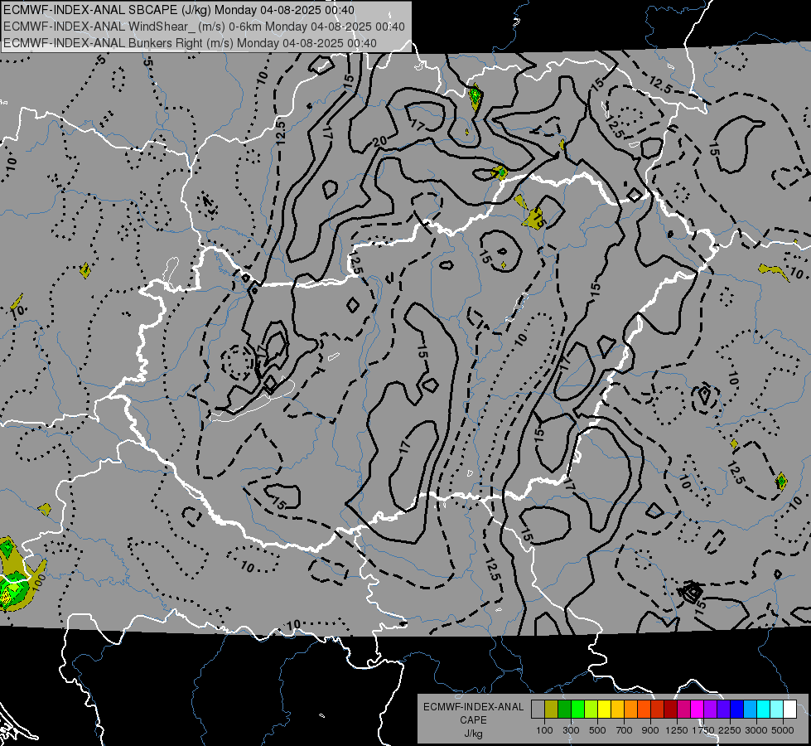Select the deep pink swatch right of 1250

coord(683,710)
